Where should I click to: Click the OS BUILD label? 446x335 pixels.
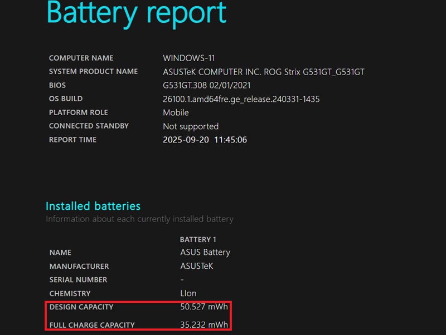point(66,99)
